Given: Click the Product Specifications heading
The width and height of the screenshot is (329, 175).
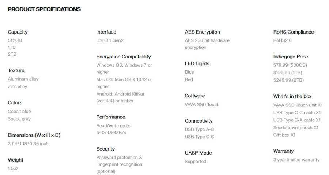Looking at the screenshot, I should point(44,9).
